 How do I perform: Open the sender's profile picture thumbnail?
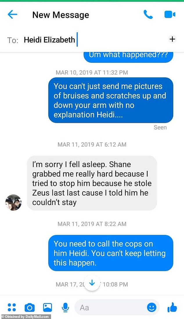point(13,202)
